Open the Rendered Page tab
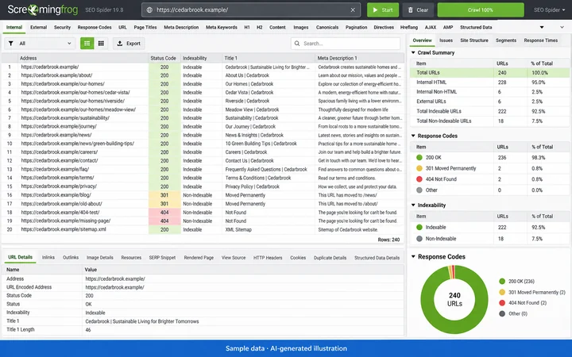 point(199,258)
